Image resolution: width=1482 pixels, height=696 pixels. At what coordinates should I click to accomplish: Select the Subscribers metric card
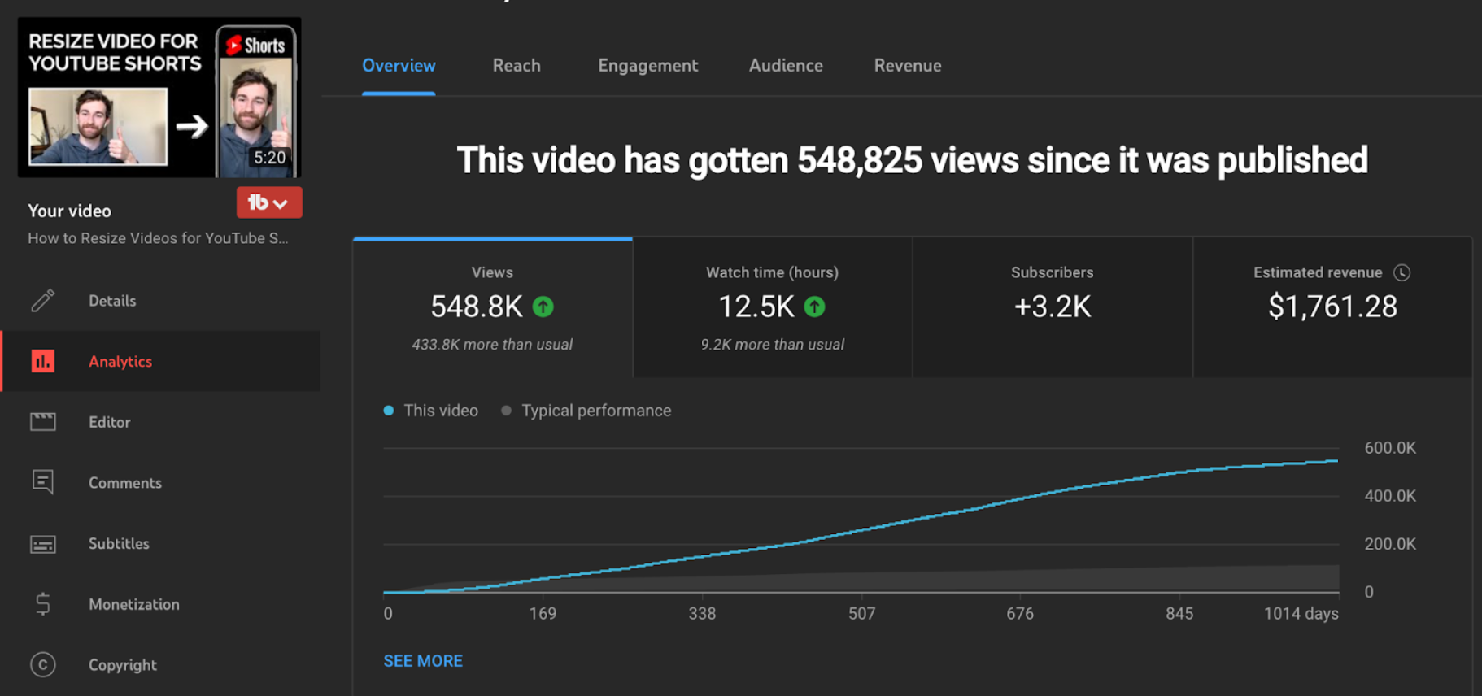1053,307
